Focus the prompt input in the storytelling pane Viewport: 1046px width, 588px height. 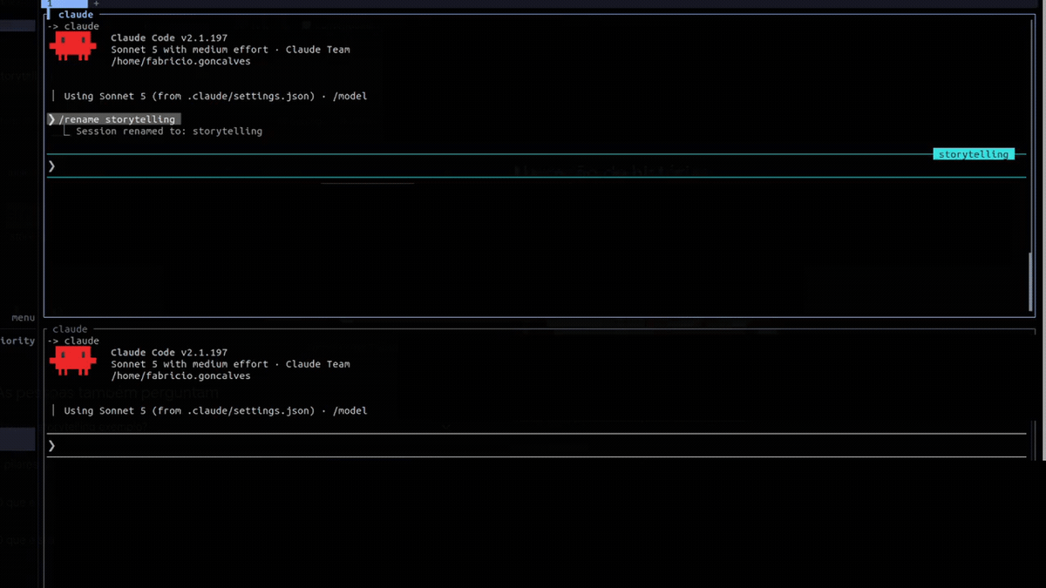click(x=536, y=166)
